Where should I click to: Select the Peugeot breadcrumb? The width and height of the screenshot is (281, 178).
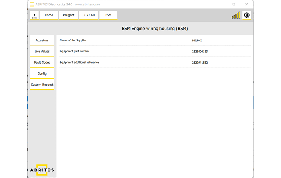point(68,15)
